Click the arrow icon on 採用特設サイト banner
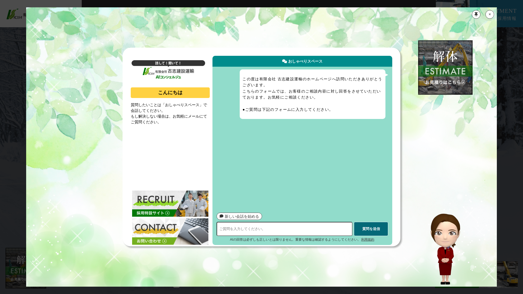Viewport: 523px width, 294px height. point(168,213)
